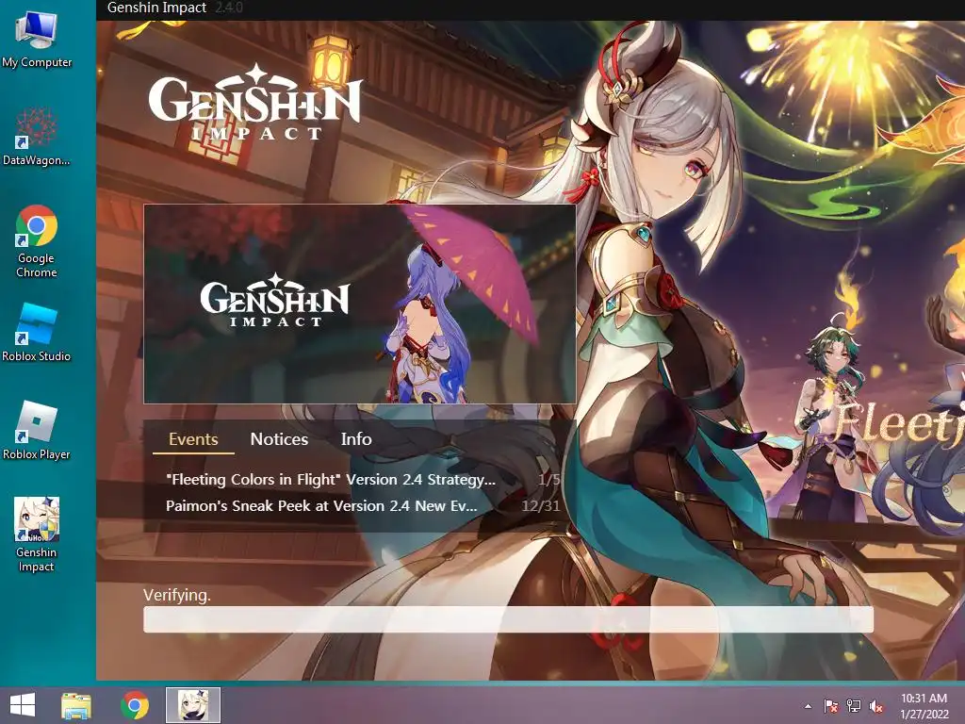Open File Explorer from the taskbar
965x724 pixels.
pos(76,705)
